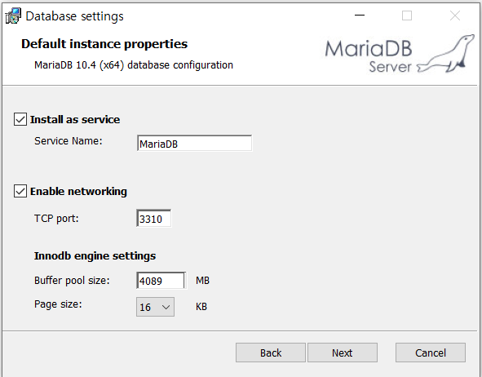
Task: Click the Page size: label
Action: [x=58, y=304]
